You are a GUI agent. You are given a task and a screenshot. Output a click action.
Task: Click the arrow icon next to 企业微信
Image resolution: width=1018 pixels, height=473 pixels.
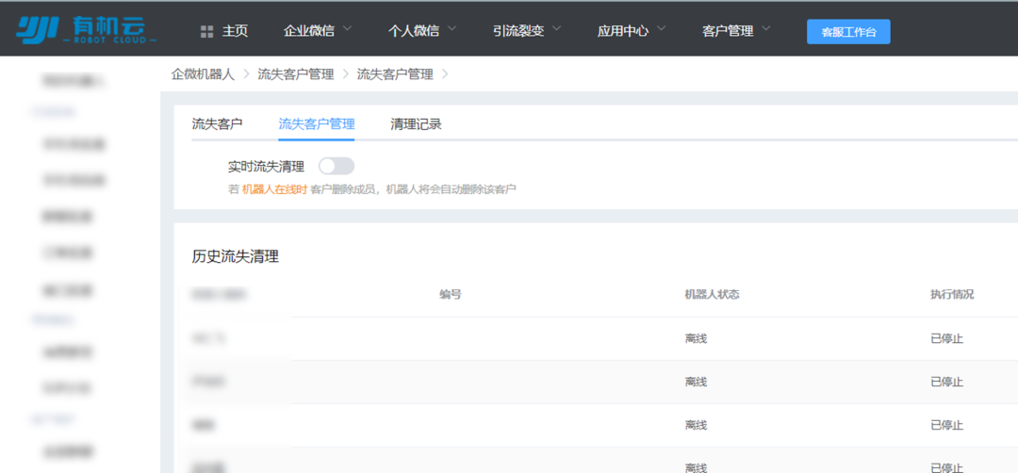tap(347, 29)
